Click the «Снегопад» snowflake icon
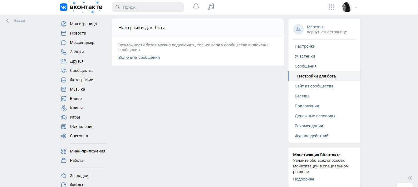 pos(64,136)
